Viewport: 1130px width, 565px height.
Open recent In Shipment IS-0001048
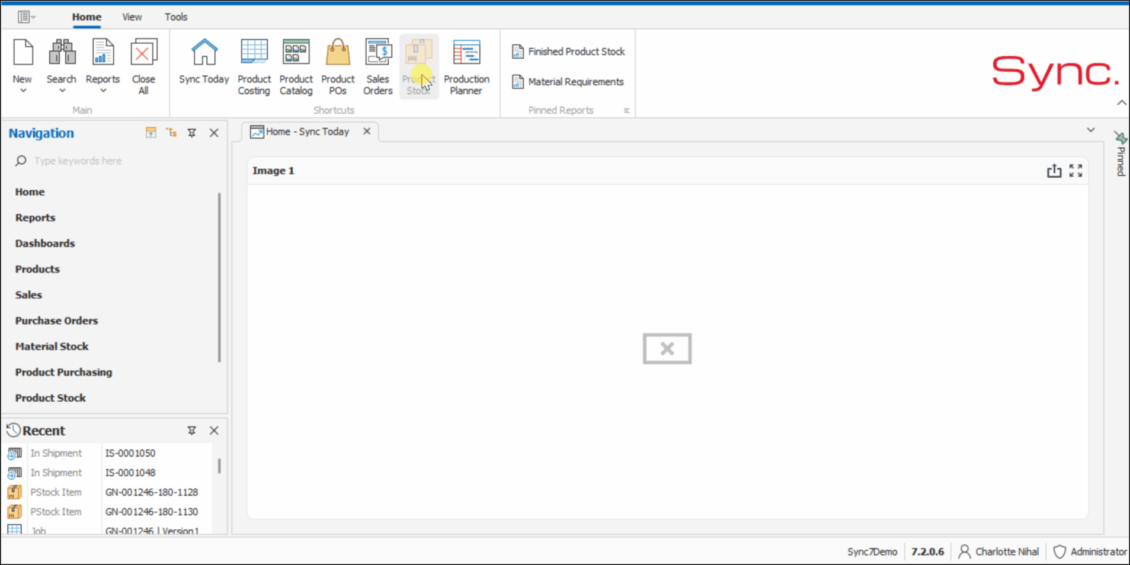pos(108,473)
